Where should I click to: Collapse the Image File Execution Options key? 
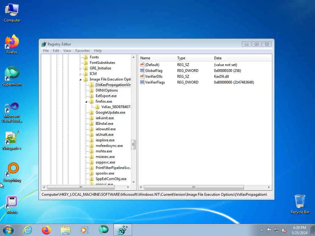coord(80,80)
